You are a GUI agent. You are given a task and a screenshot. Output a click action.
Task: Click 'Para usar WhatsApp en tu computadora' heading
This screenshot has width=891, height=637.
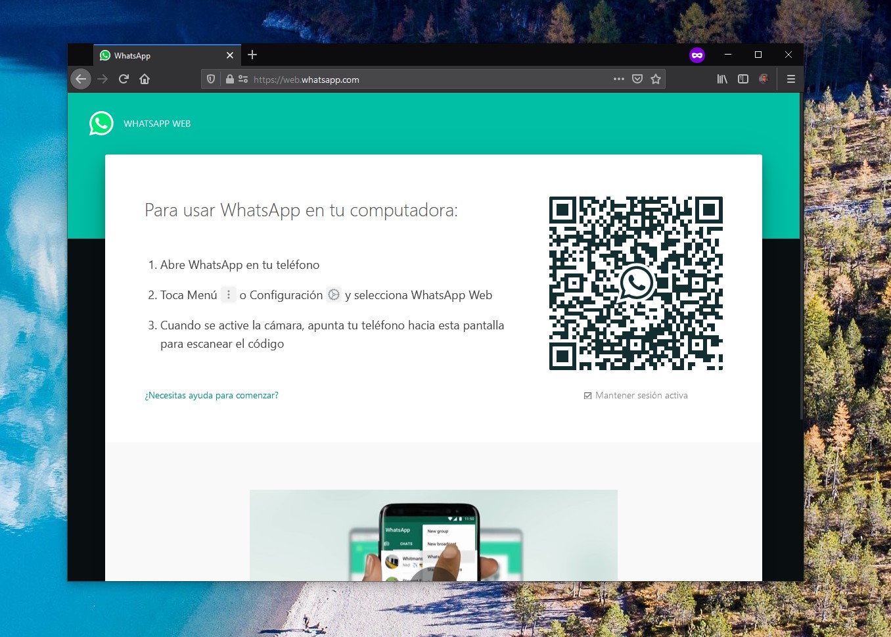pos(301,210)
